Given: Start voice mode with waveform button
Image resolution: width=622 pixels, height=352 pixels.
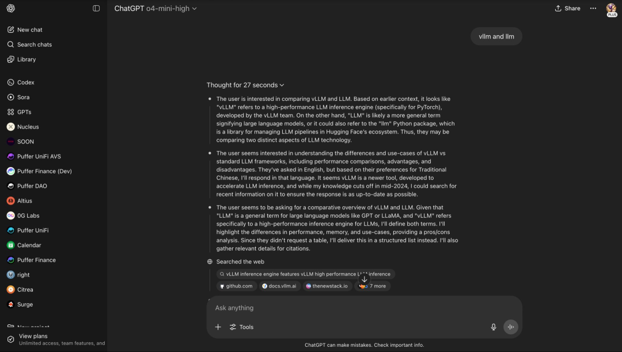Looking at the screenshot, I should pyautogui.click(x=511, y=327).
